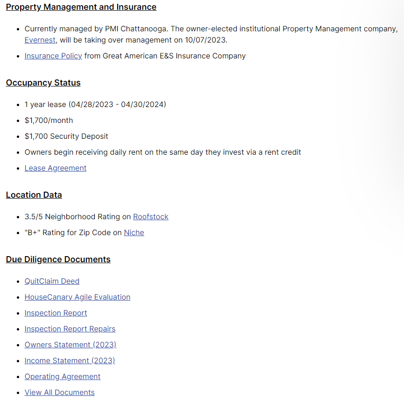404x402 pixels.
Task: Click View All Documents link
Action: (x=59, y=393)
